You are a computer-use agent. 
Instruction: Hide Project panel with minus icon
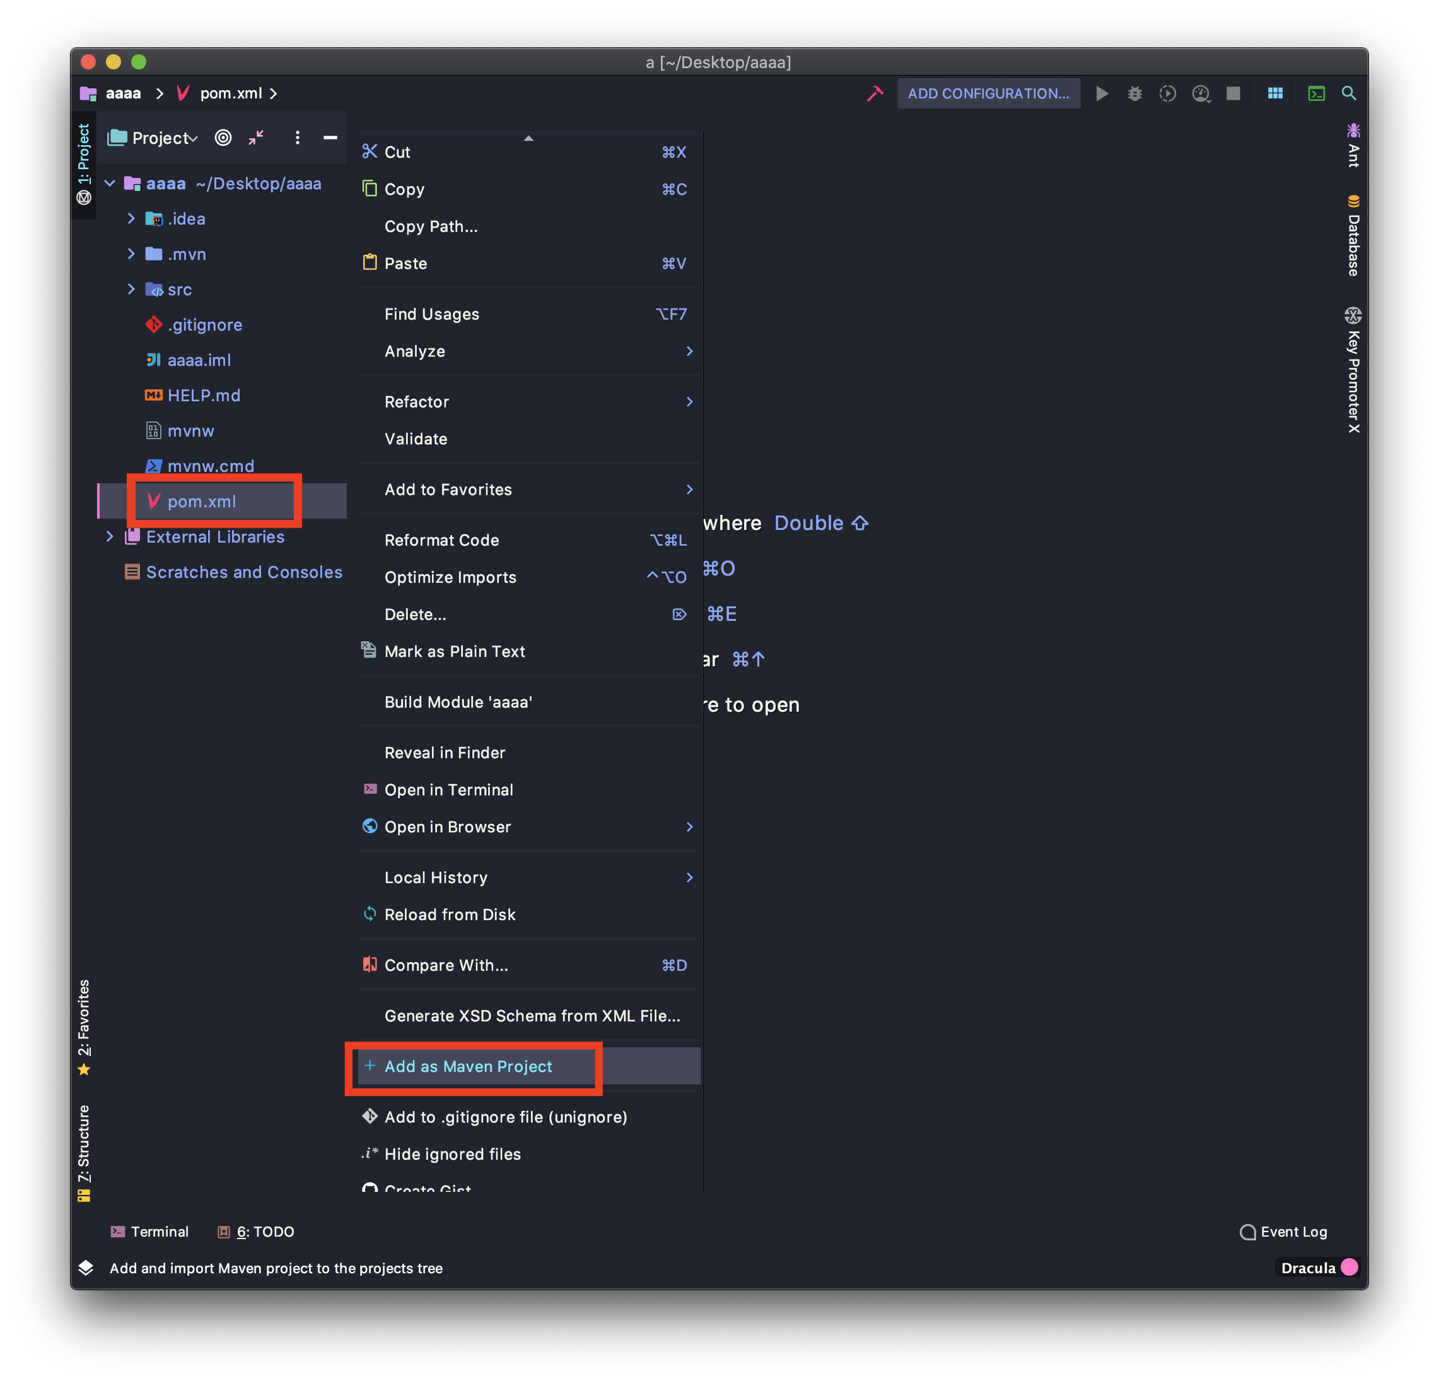330,138
